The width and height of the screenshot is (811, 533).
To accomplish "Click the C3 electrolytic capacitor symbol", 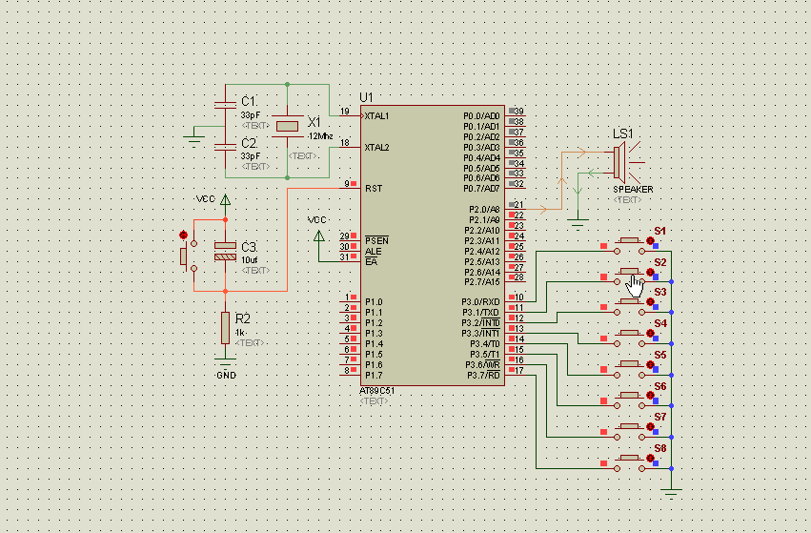I will 226,251.
